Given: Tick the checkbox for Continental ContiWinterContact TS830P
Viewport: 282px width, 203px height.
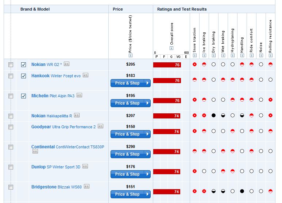Looking at the screenshot, I should 11,147.
